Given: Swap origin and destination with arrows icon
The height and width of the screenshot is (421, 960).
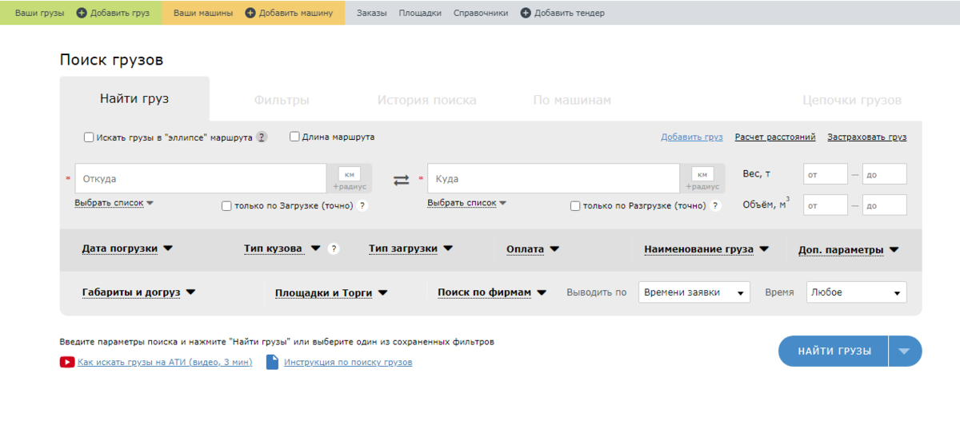Looking at the screenshot, I should pyautogui.click(x=401, y=180).
